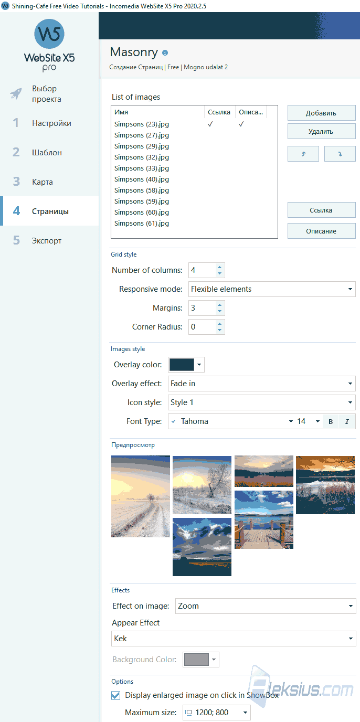The width and height of the screenshot is (360, 722).
Task: Open Responsive mode dropdown
Action: (x=272, y=289)
